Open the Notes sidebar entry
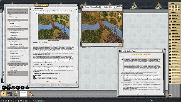181x102 pixels. 174,28
